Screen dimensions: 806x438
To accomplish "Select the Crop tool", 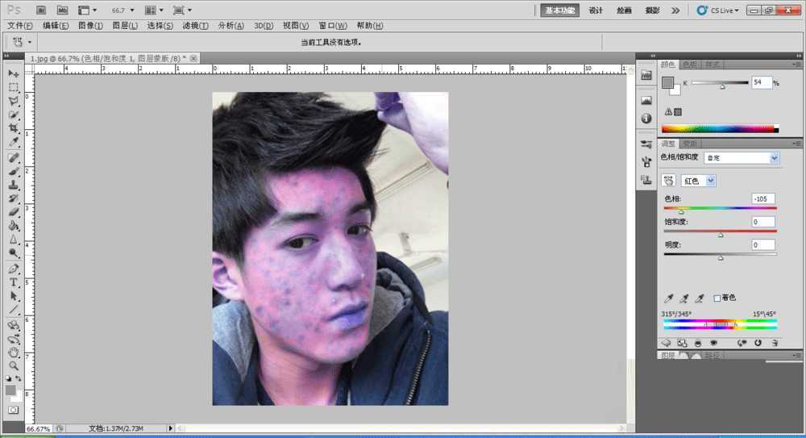I will (14, 128).
